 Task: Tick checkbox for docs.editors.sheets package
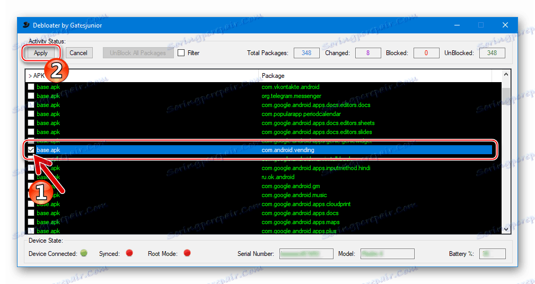point(31,123)
